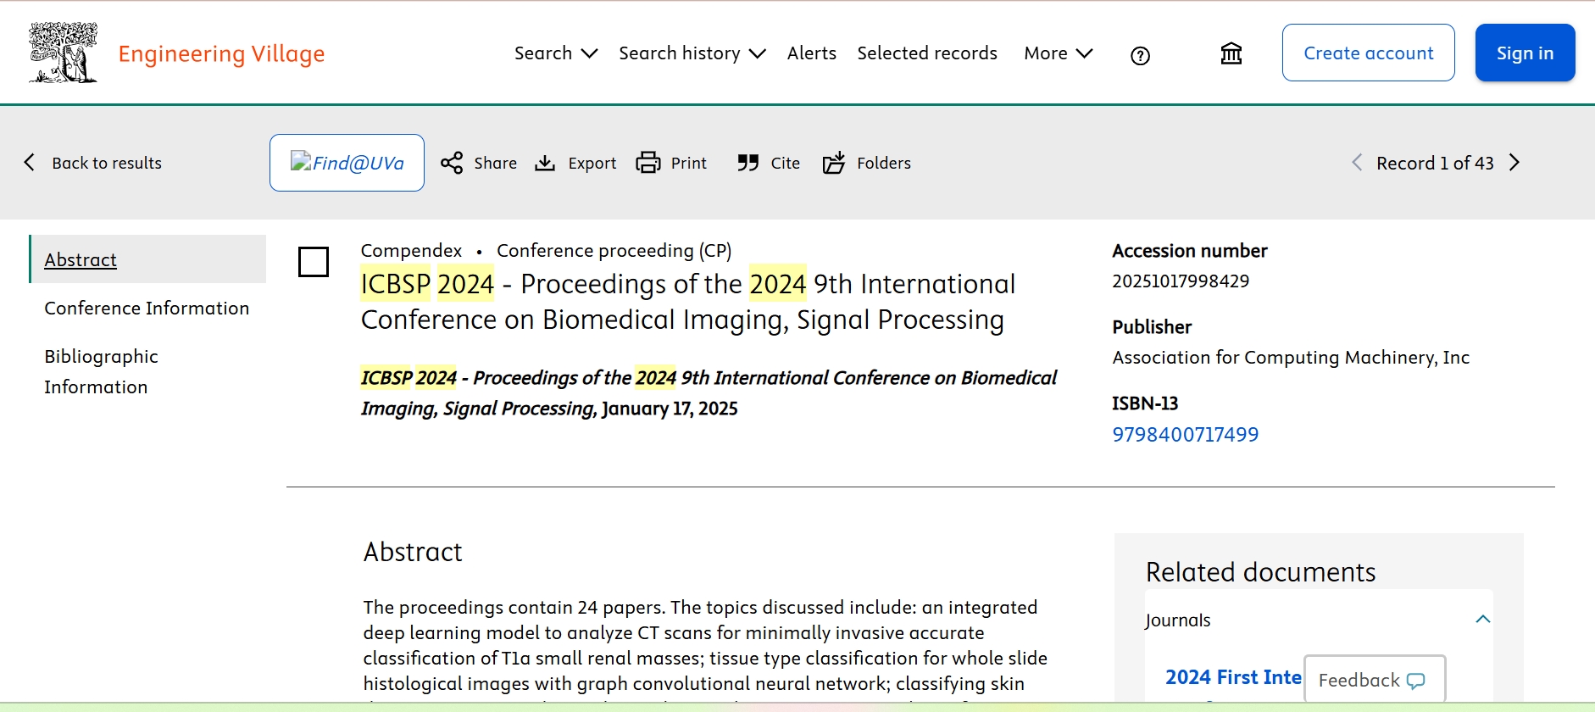Click the Cite quotation icon

tap(747, 163)
